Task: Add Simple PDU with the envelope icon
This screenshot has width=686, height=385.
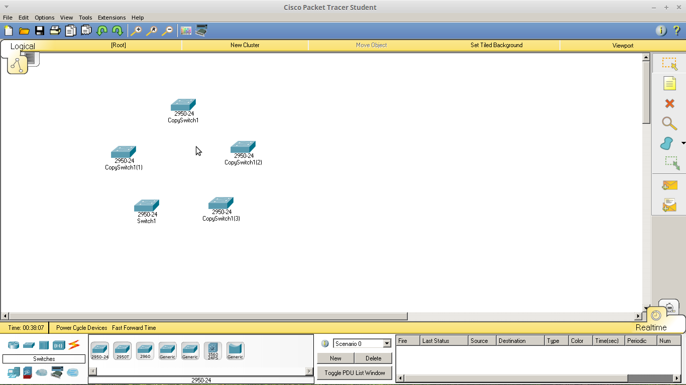Action: [x=669, y=185]
